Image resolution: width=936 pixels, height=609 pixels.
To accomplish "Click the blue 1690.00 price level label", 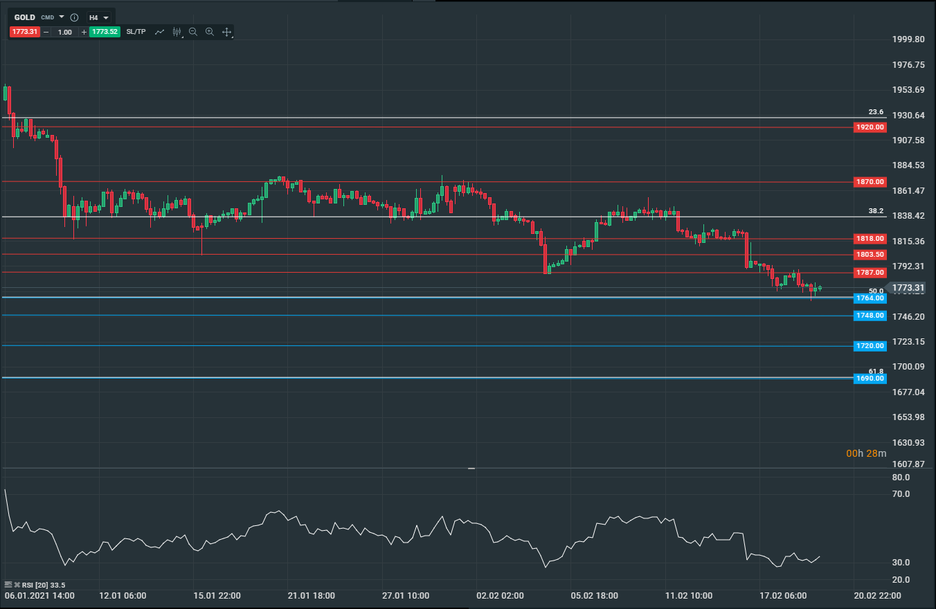I will point(870,379).
